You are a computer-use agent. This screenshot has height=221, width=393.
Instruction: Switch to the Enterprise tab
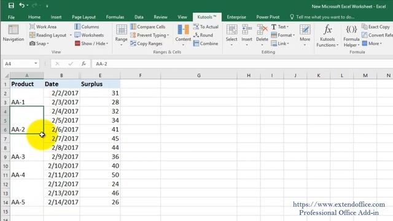(236, 17)
